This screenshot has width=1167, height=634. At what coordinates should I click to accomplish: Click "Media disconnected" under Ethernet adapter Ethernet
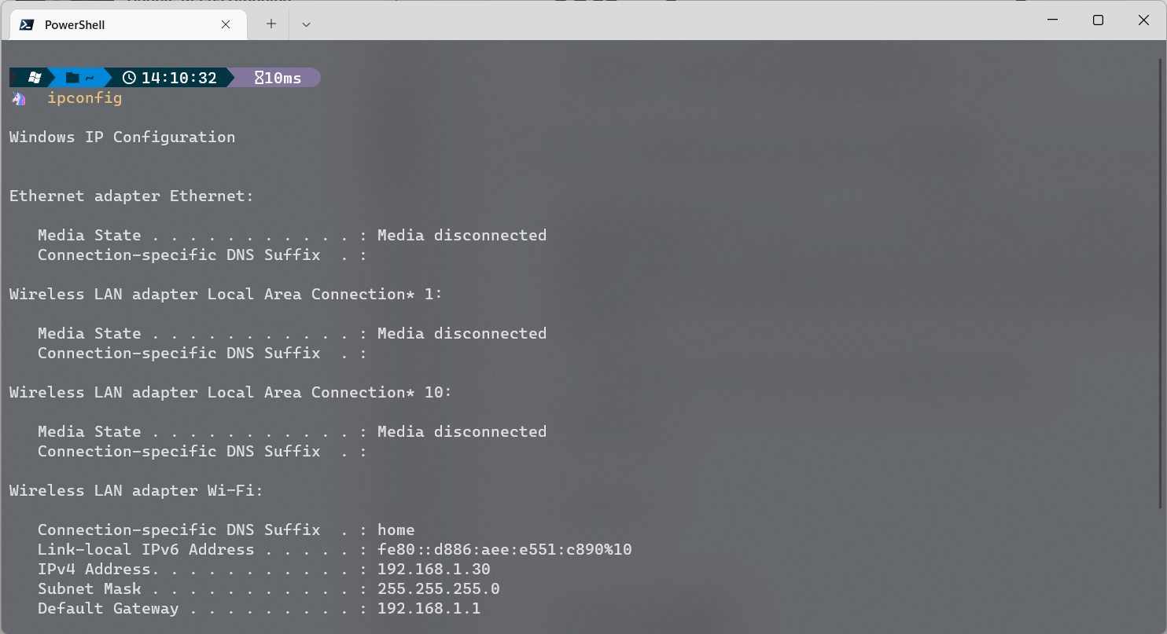click(x=462, y=235)
